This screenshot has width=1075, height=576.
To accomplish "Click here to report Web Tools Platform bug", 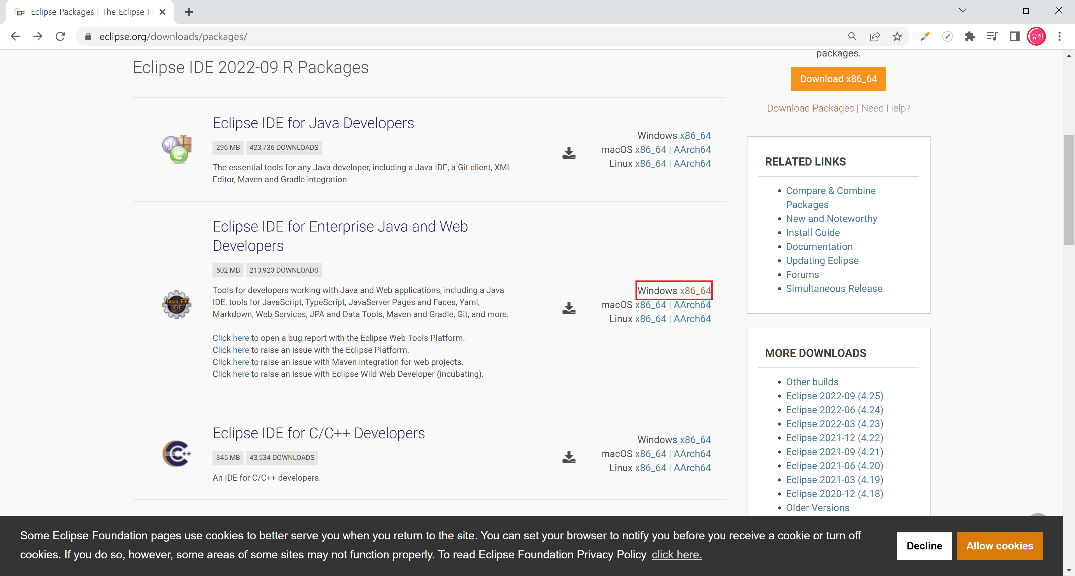I will click(x=241, y=337).
